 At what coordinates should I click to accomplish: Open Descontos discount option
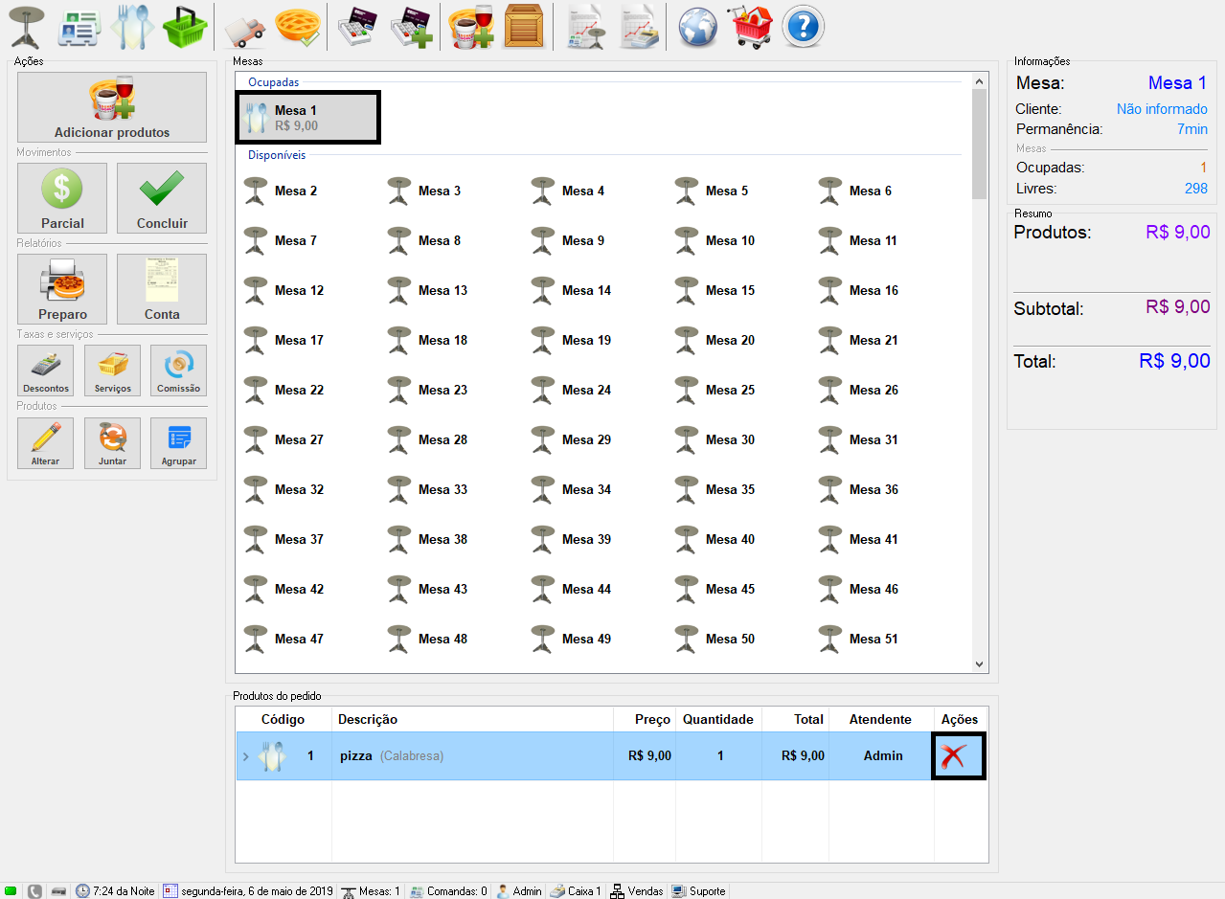point(46,371)
